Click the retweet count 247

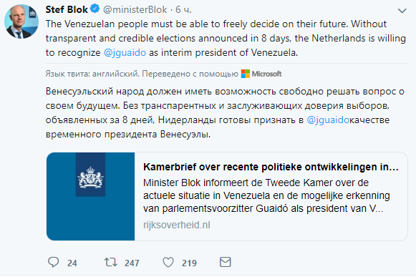[132, 263]
